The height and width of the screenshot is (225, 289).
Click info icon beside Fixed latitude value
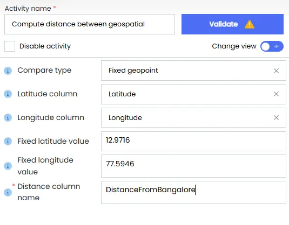8,141
